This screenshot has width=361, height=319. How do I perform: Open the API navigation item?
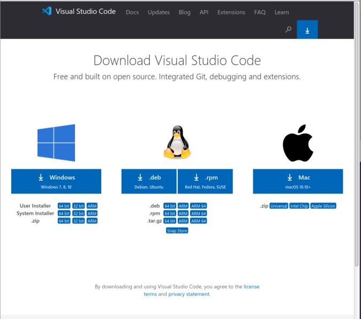point(204,12)
